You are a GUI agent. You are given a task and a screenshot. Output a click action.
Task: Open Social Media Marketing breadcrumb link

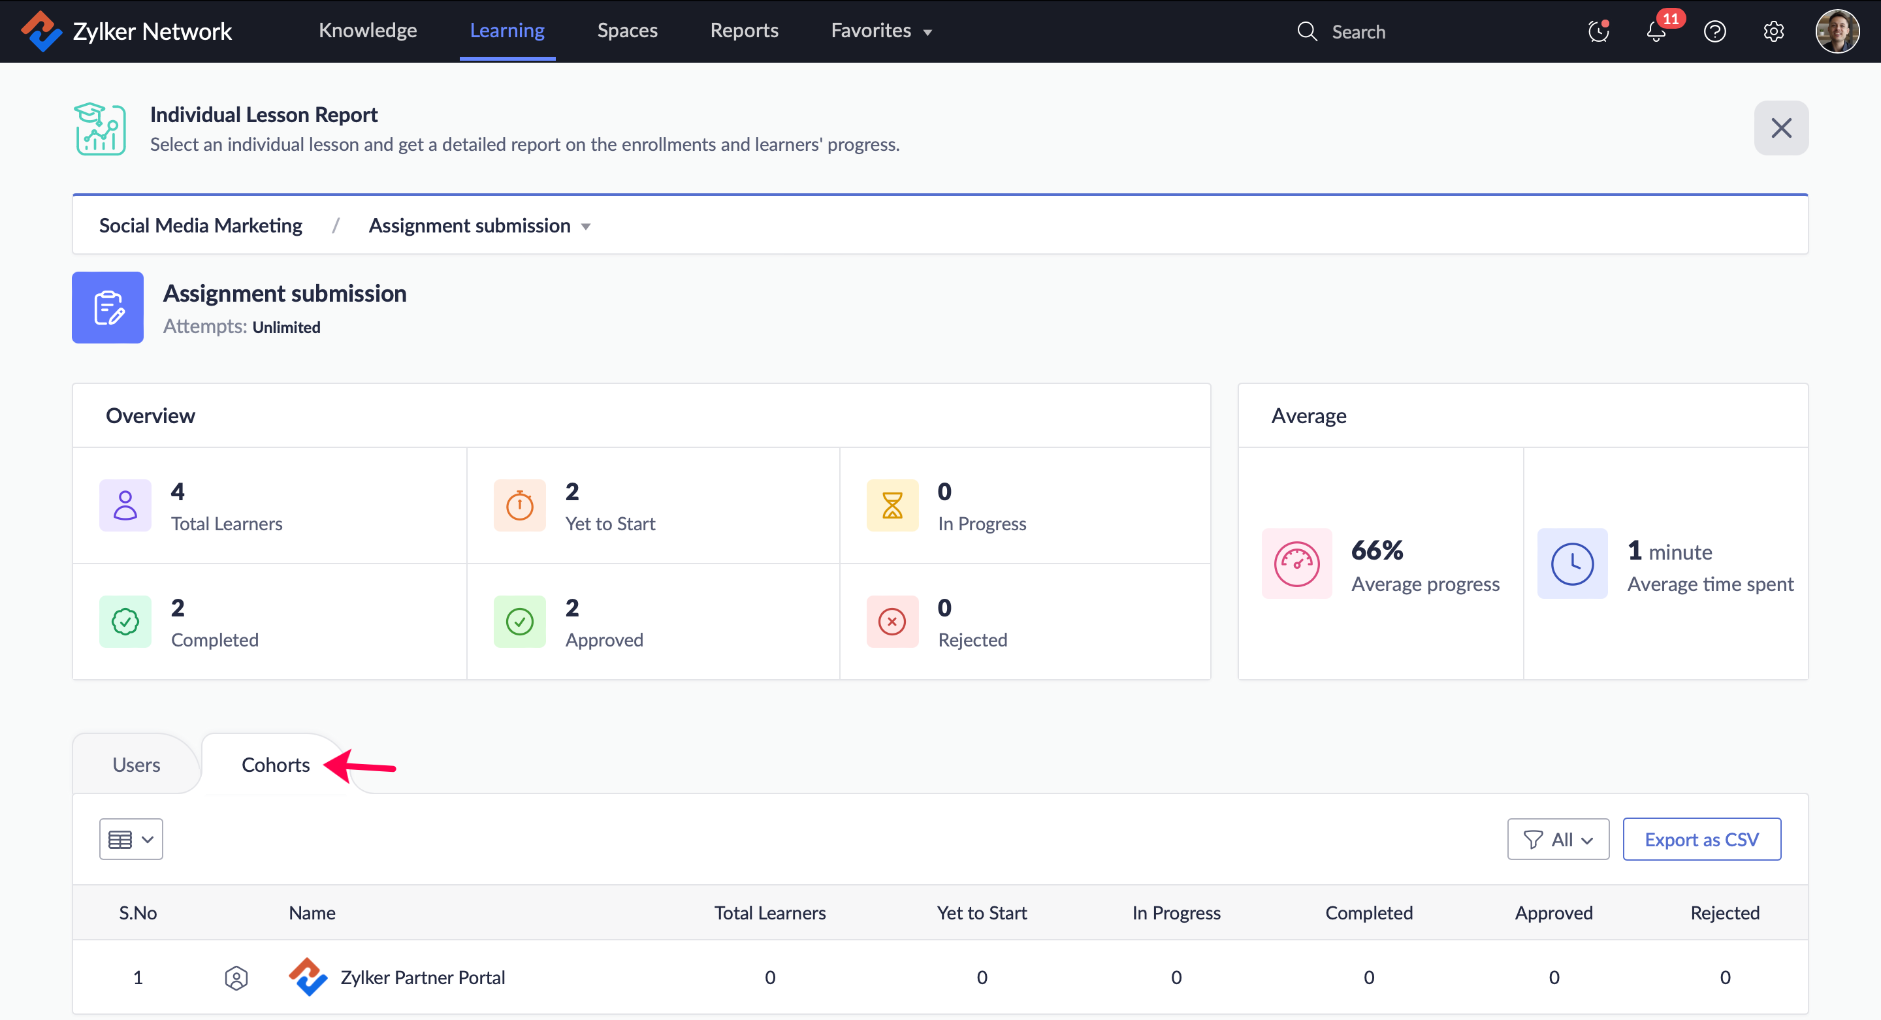coord(200,225)
